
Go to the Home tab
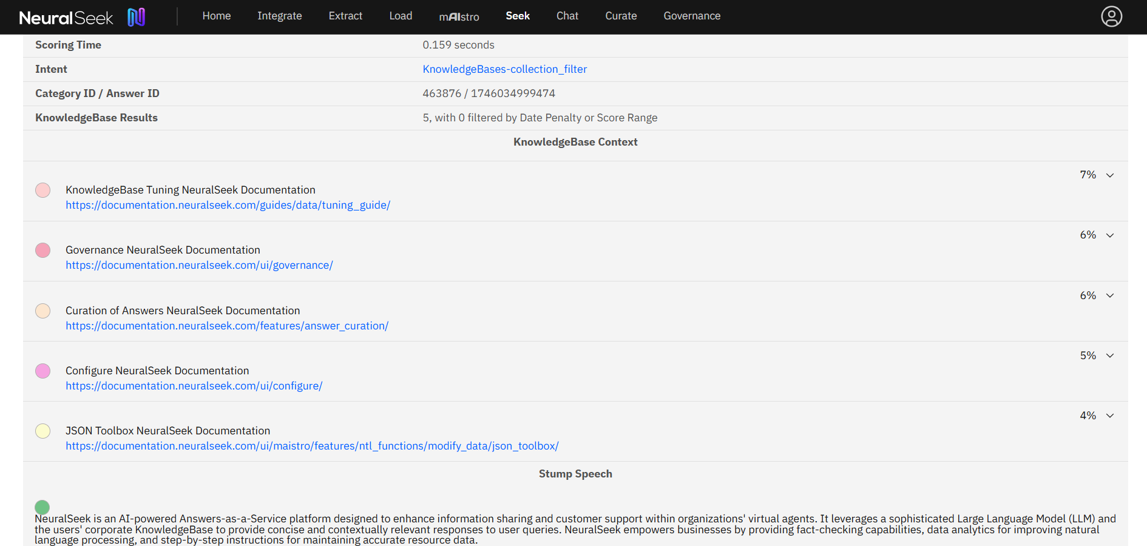coord(217,16)
